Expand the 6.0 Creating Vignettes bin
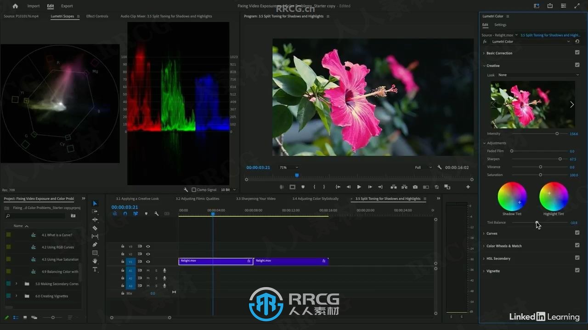Image resolution: width=588 pixels, height=330 pixels. click(16, 296)
